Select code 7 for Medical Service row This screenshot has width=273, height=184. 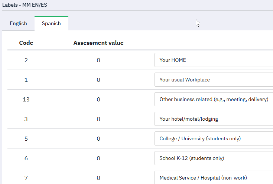tap(26, 178)
